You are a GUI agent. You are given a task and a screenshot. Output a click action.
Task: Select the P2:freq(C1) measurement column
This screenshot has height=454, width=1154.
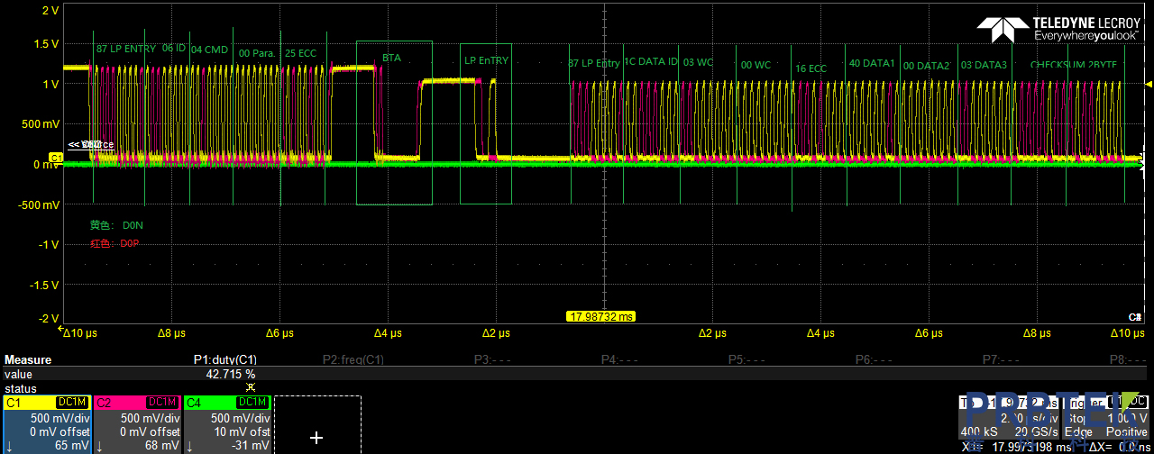click(x=353, y=360)
